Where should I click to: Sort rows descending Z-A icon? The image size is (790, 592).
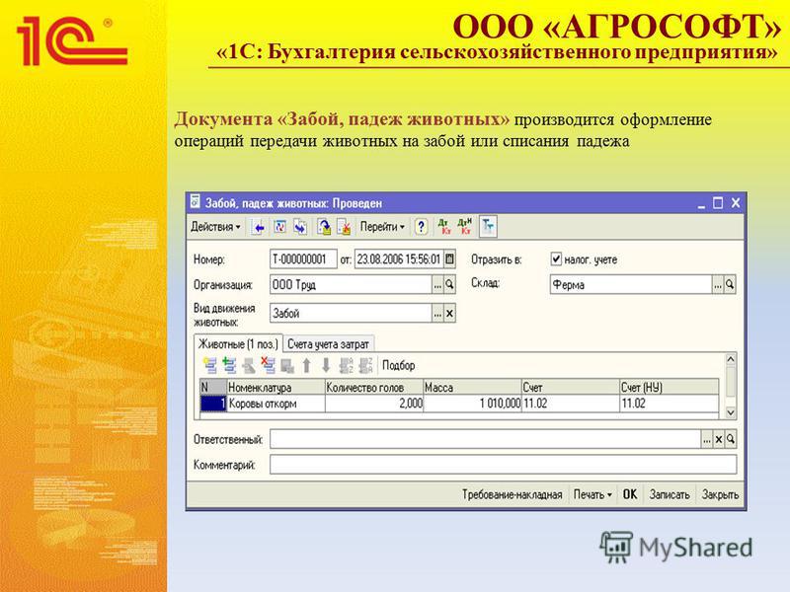coord(365,365)
